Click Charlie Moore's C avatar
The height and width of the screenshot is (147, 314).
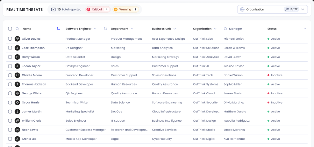[x=18, y=75]
